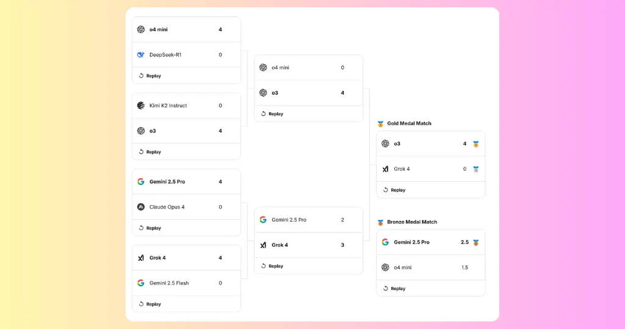Click the Claude Opus 4 Anthropic logo
The image size is (625, 329).
pos(141,206)
